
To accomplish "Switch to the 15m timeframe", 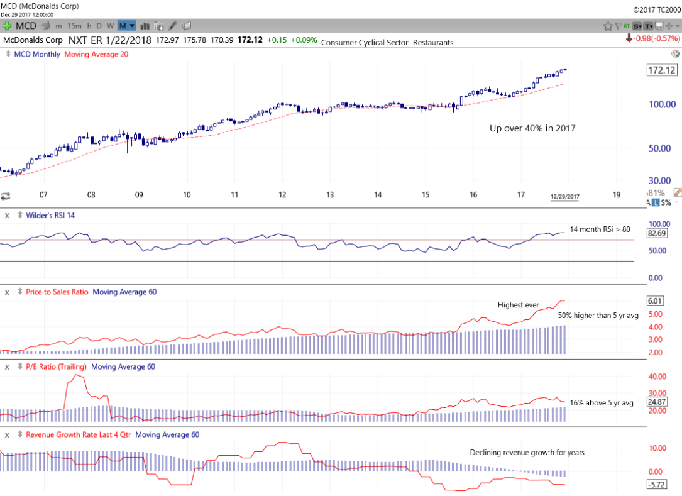I will (x=74, y=26).
